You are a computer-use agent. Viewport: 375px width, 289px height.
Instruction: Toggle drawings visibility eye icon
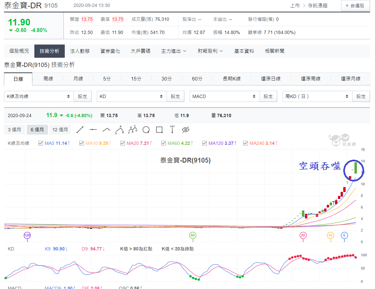point(186,130)
